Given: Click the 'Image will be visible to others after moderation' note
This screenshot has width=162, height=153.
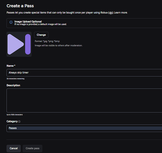Looking at the screenshot, I should (x=59, y=45).
